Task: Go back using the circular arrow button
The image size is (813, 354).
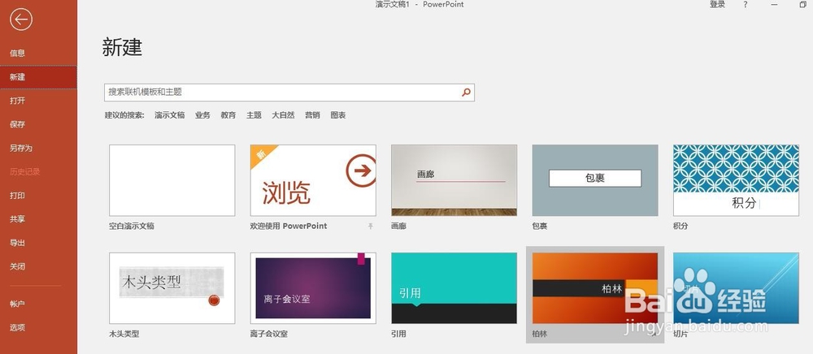Action: (x=21, y=19)
